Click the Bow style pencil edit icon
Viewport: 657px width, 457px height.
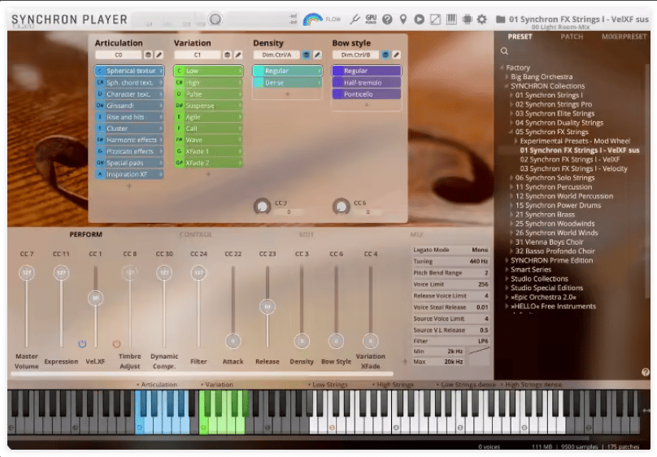point(396,54)
